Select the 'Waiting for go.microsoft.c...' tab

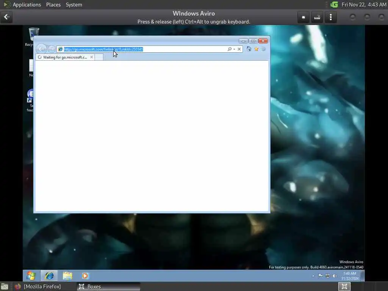65,57
